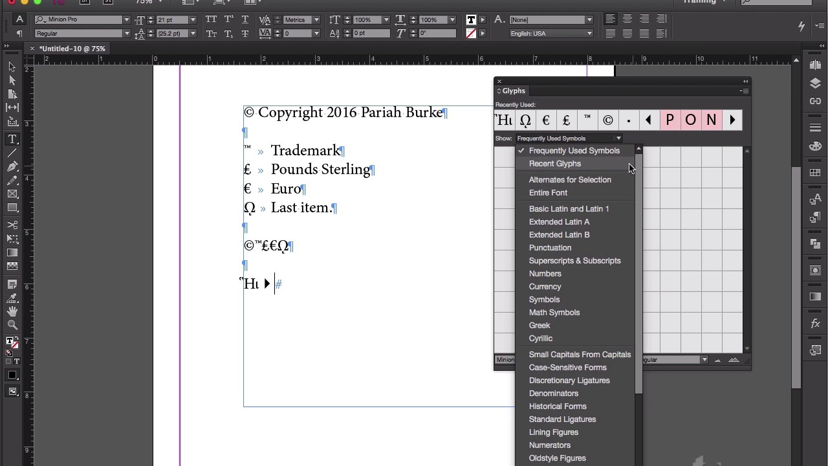Open the Glyphs panel flyout menu

tap(745, 91)
